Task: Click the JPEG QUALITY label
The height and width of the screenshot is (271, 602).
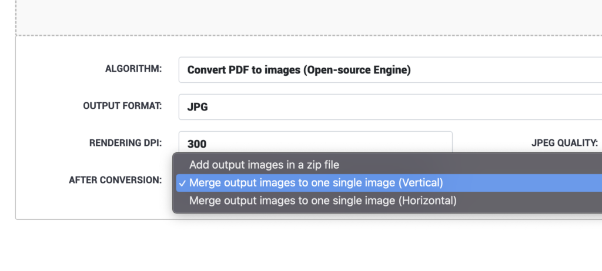Action: coord(565,143)
